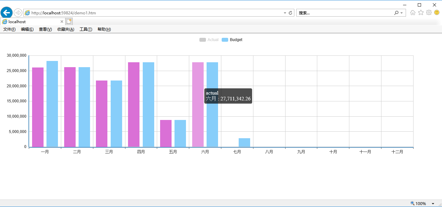442x207 pixels.
Task: Click the highlighted 六月 actual bar
Action: (198, 105)
